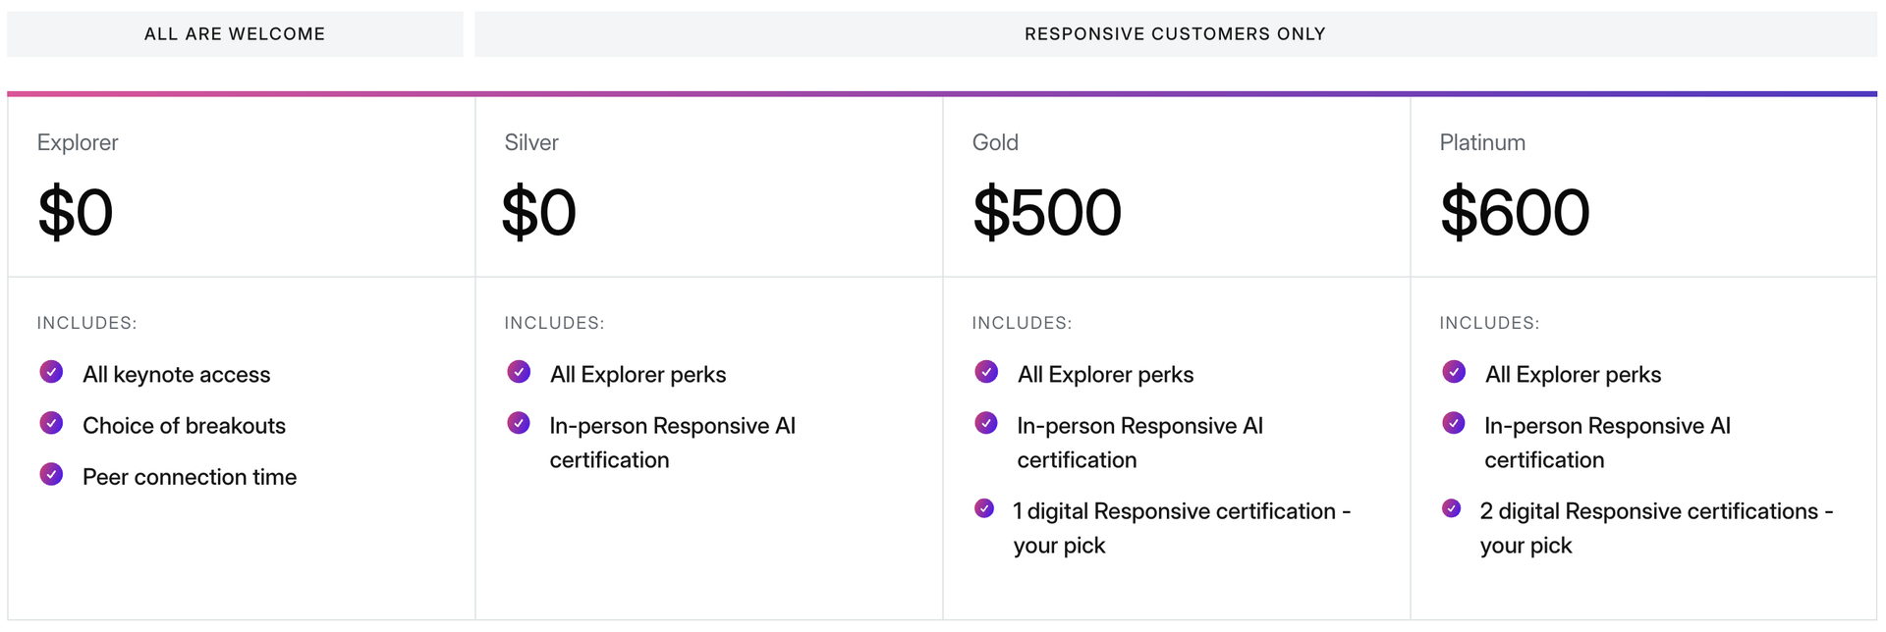Click the 1 digital Responsive certification text

1182,528
